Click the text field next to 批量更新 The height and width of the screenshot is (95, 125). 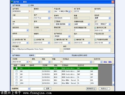click(37, 89)
